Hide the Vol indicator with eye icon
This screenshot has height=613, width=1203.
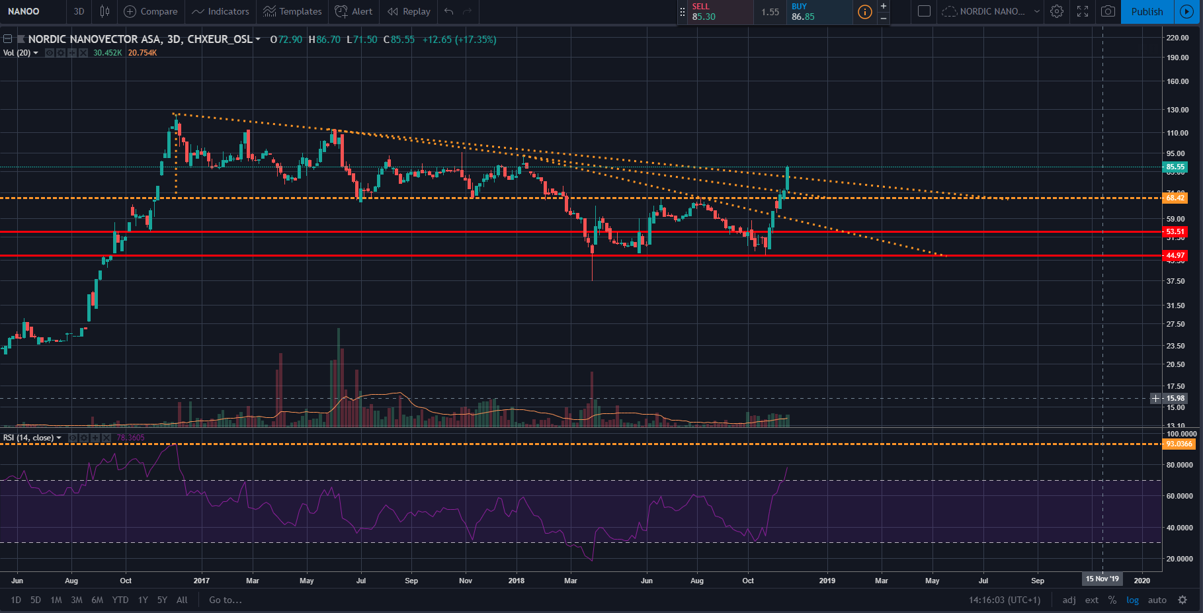point(50,53)
